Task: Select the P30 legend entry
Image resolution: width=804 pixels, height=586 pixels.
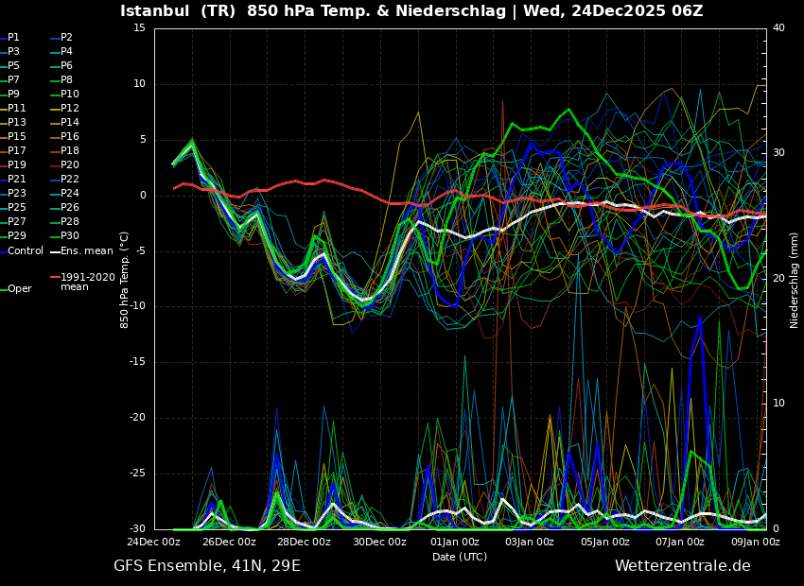Action: coord(64,235)
